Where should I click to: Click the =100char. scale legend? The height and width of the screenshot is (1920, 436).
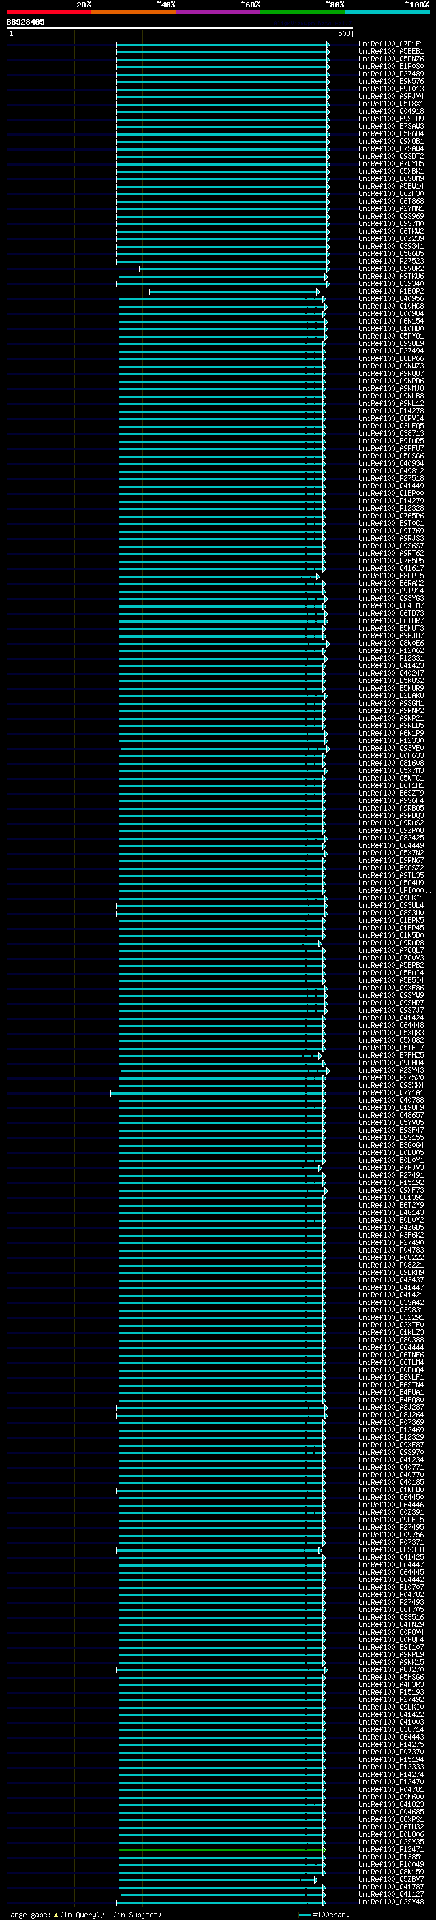324,1914
